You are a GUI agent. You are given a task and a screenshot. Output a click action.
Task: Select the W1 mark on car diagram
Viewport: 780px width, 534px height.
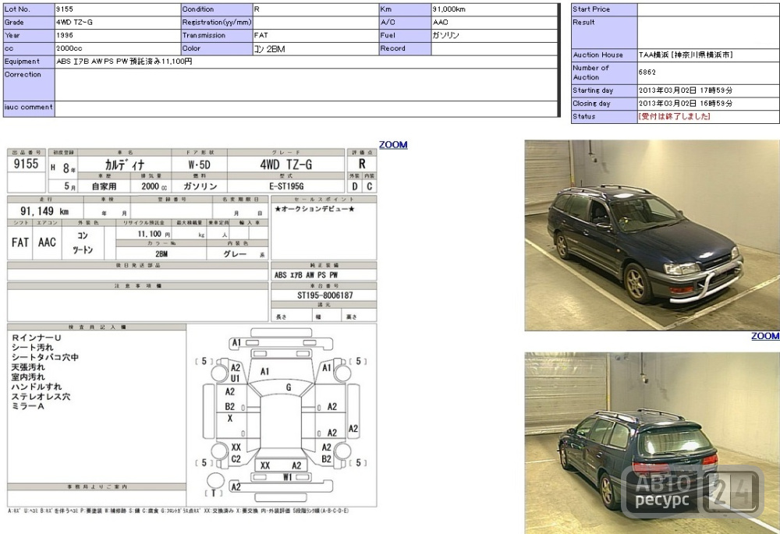pos(287,477)
